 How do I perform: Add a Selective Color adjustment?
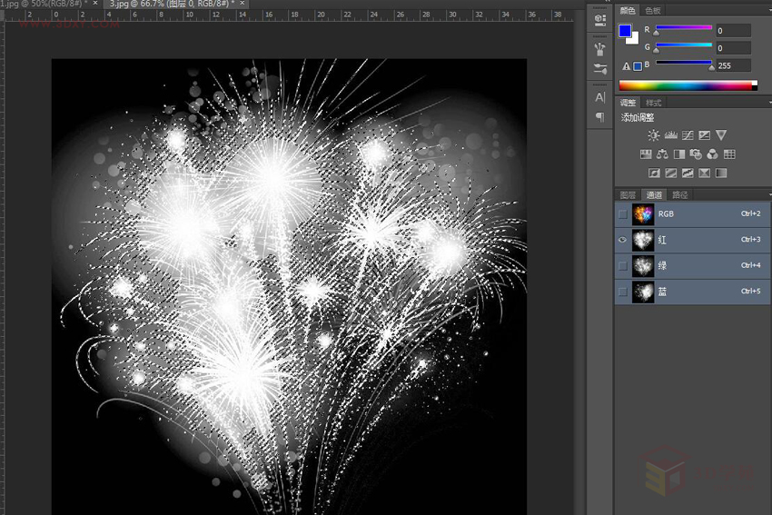click(x=704, y=173)
